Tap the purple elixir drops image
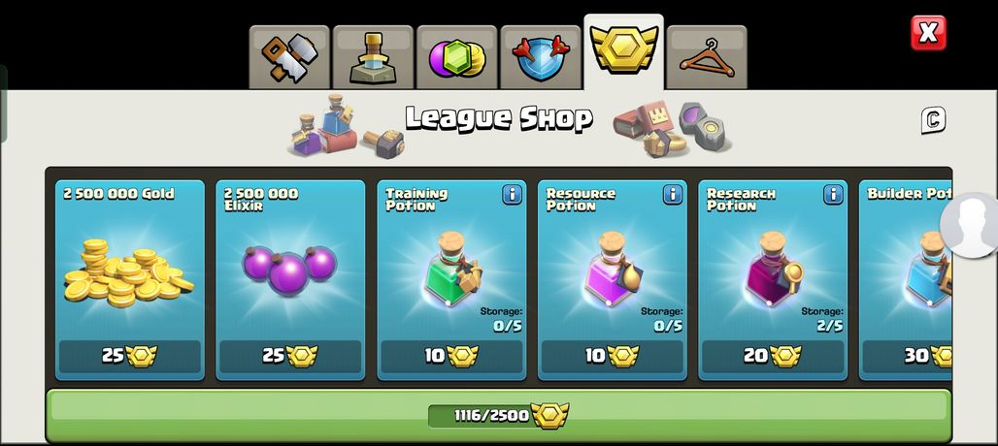 click(x=289, y=270)
